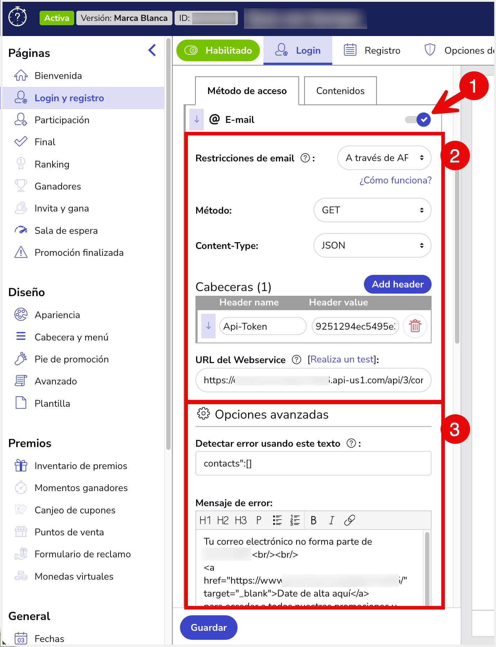Click the Detectar error text input field
Screen dimensions: 496x647
pyautogui.click(x=313, y=463)
